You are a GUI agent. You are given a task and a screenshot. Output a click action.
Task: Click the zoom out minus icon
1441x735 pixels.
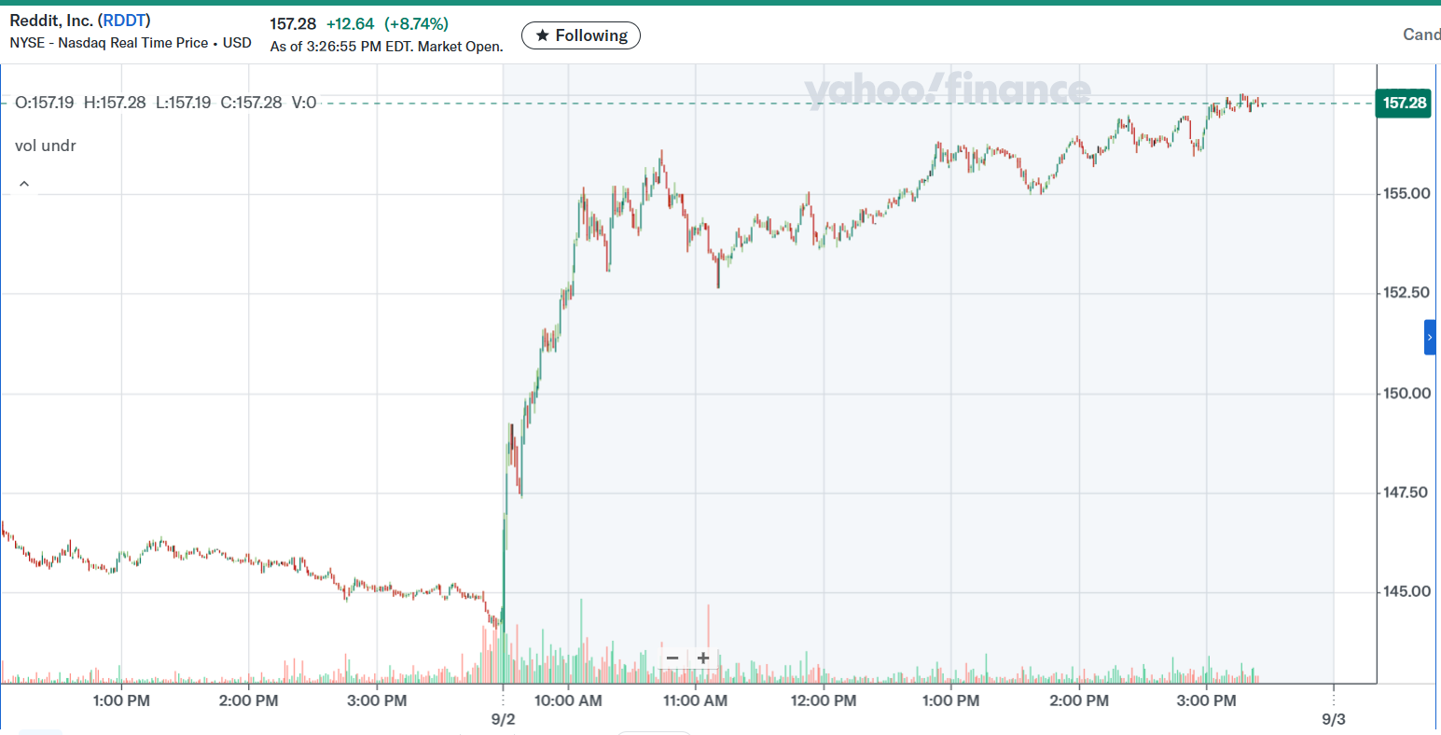[x=672, y=659]
